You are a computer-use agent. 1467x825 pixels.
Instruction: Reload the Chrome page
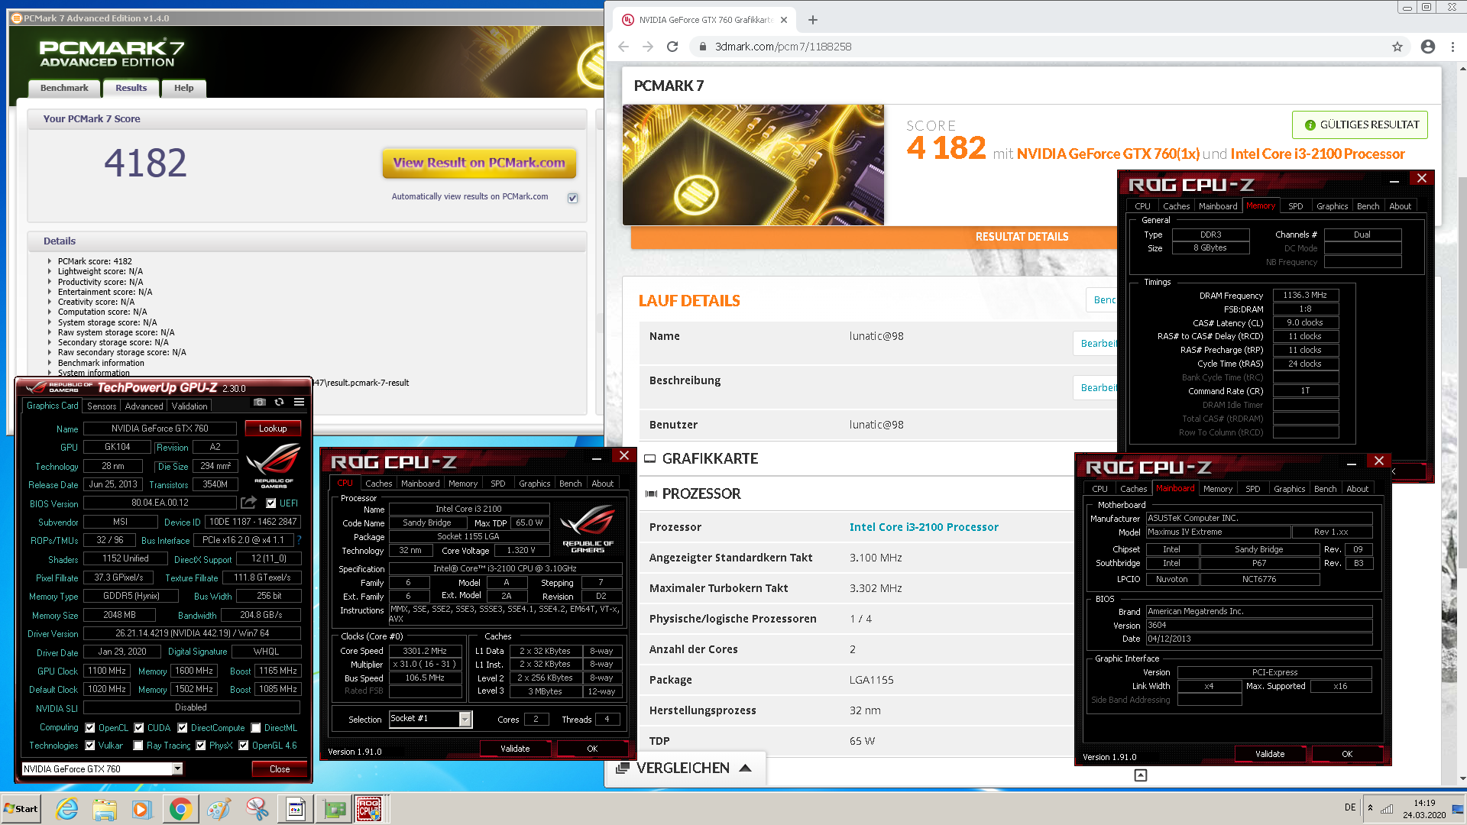672,47
